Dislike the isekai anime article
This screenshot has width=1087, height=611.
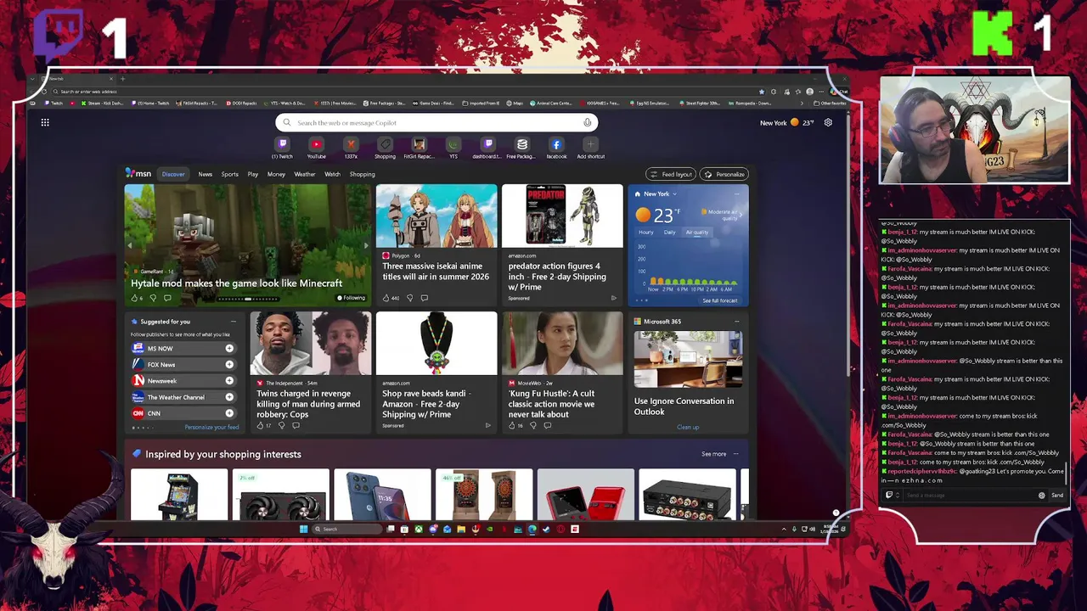[x=409, y=298]
